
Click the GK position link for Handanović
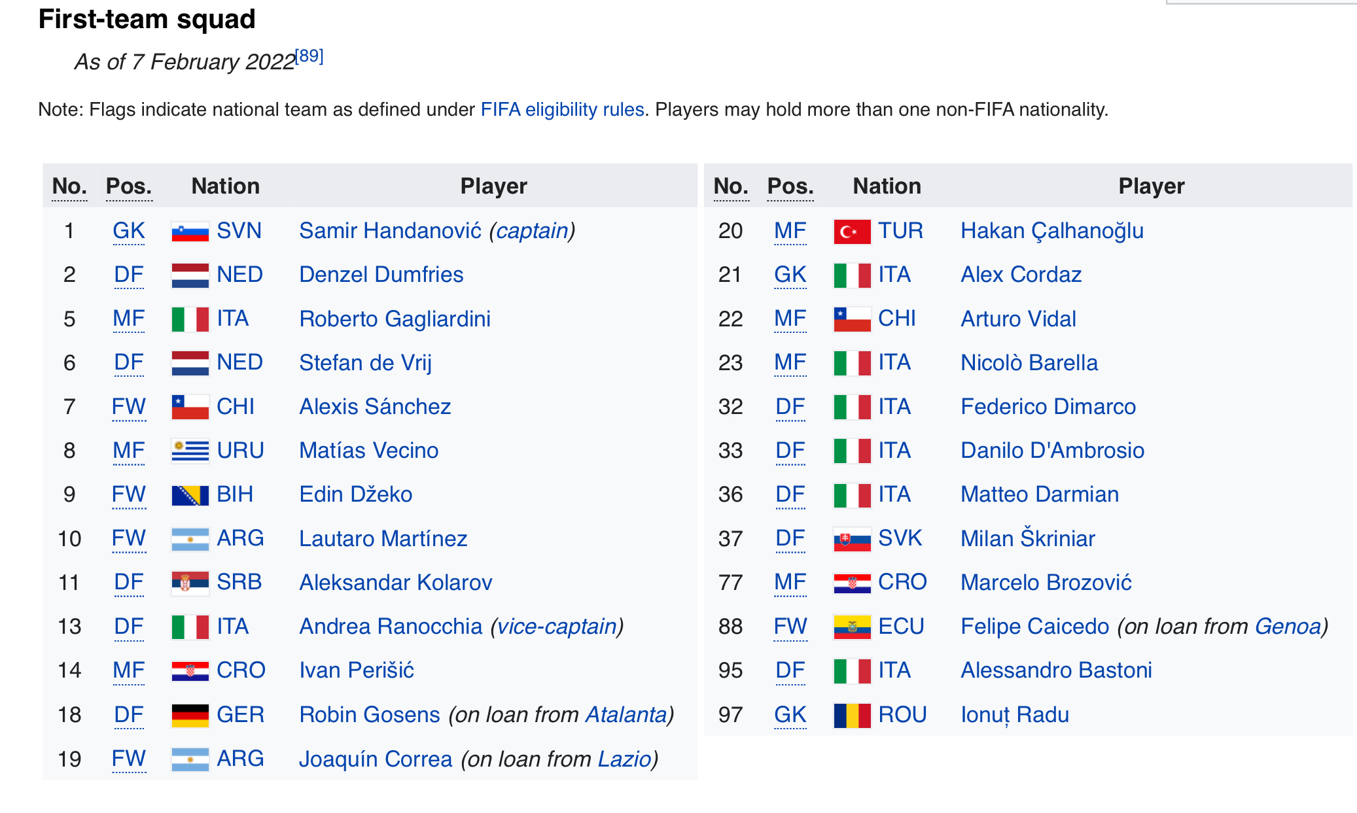click(128, 231)
